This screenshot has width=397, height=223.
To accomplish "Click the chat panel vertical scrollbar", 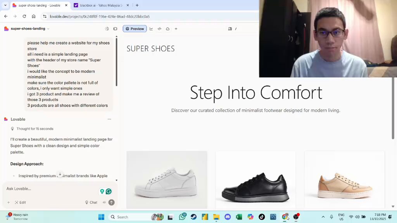I will (116, 62).
